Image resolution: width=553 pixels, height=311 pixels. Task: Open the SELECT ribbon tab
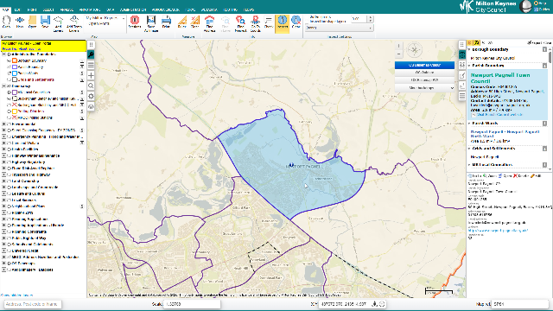[x=48, y=10]
